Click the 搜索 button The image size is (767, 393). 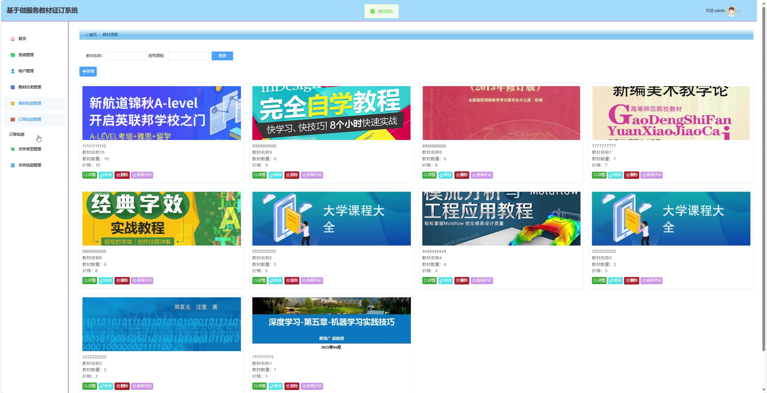pos(222,56)
